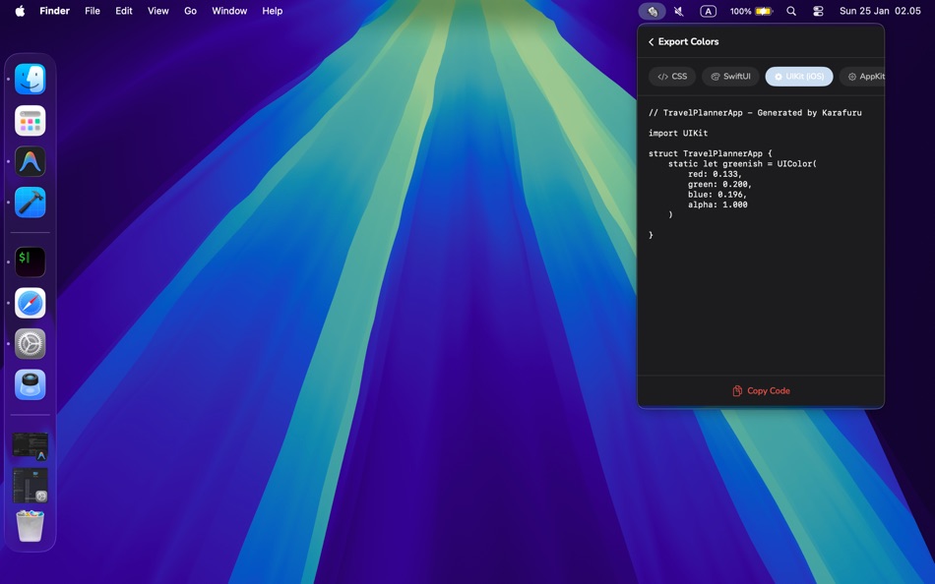This screenshot has width=935, height=584.
Task: Click the gear icon on the UIKit (iOS) tab
Action: [x=779, y=77]
